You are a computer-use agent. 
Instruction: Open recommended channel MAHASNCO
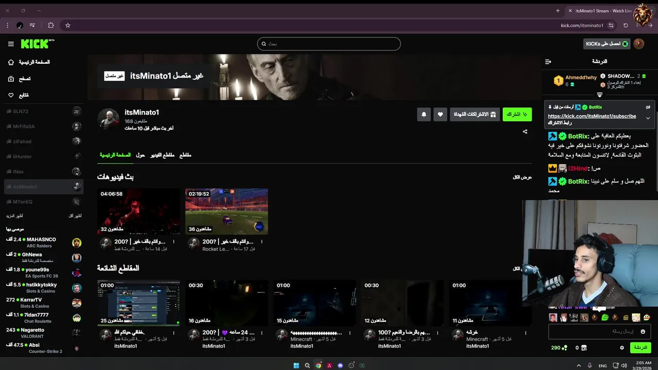tap(44, 243)
